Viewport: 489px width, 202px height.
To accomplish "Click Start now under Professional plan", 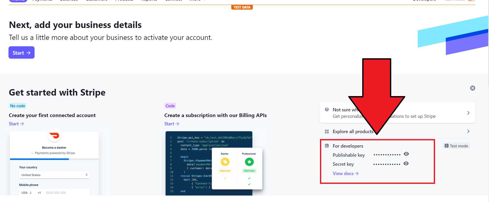I will click(249, 171).
